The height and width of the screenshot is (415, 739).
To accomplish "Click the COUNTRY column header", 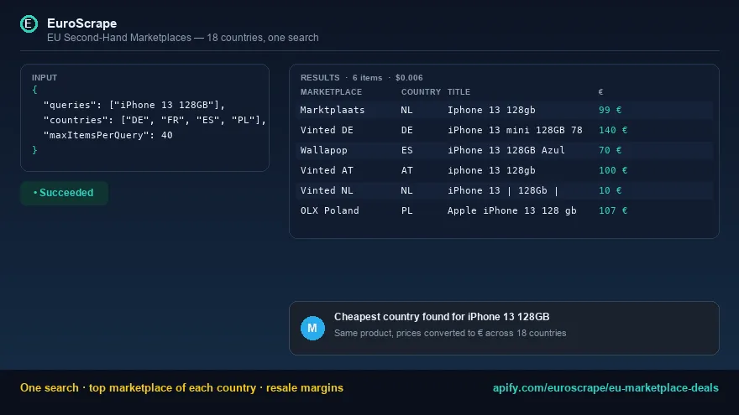I will [421, 91].
